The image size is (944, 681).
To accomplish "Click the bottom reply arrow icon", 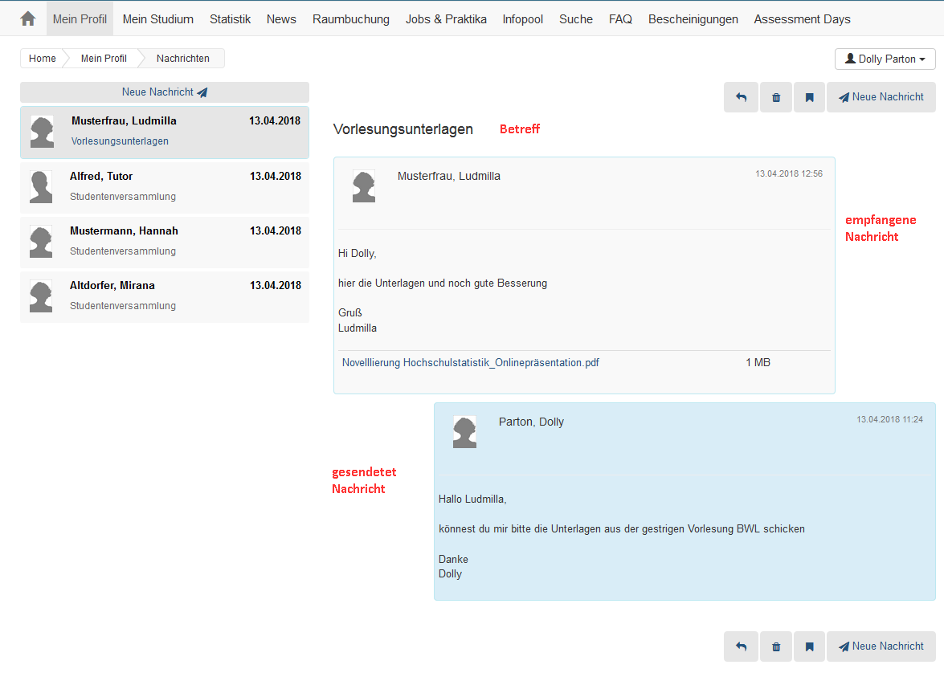I will (x=741, y=646).
